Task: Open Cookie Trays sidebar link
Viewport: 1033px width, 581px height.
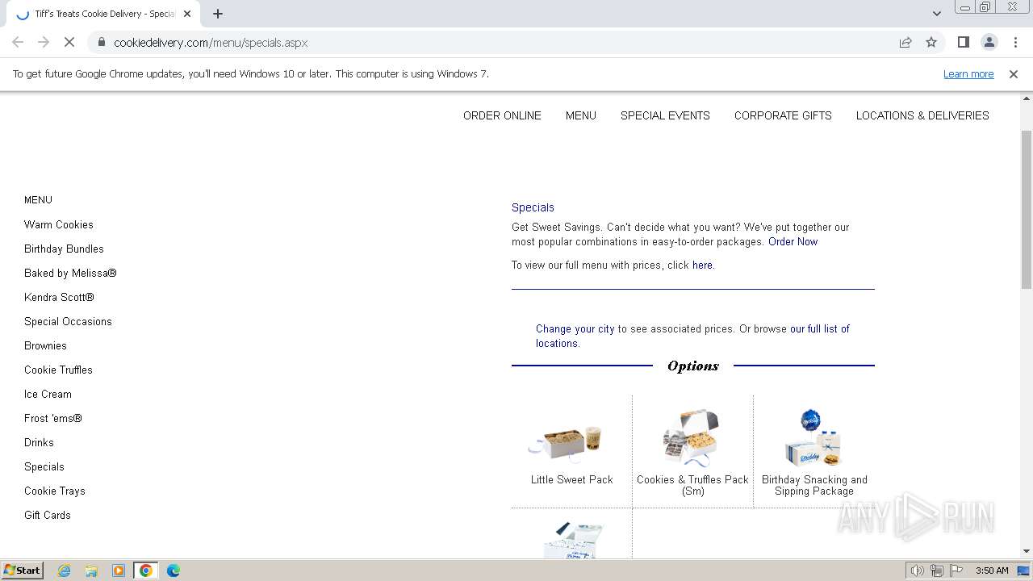Action: (x=55, y=491)
